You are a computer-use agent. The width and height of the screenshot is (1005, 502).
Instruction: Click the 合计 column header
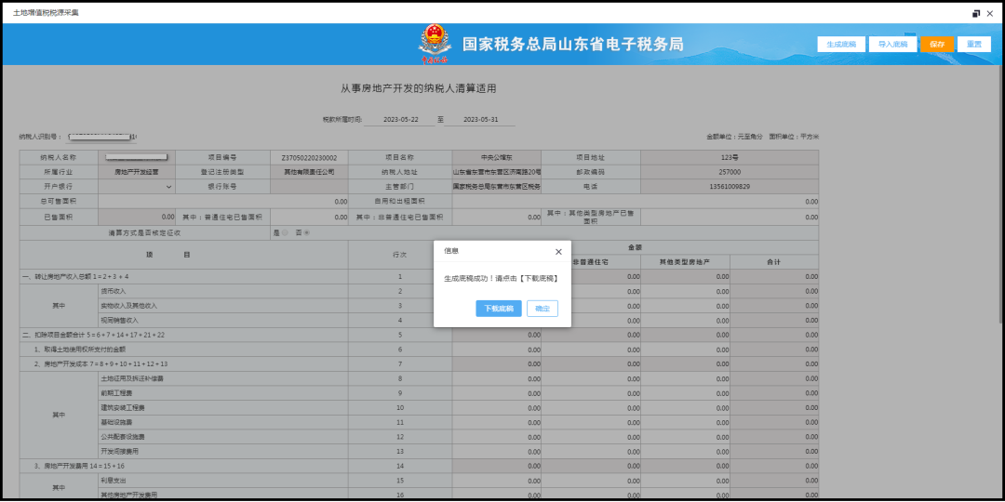coord(774,262)
